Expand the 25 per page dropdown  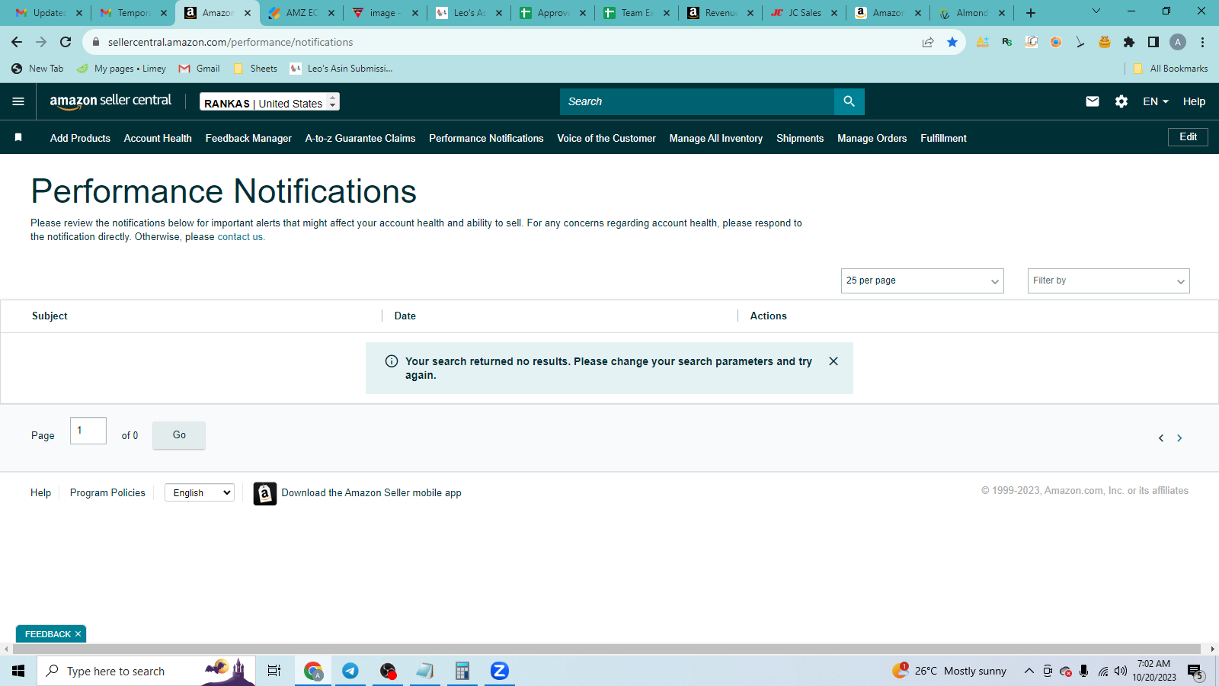pyautogui.click(x=923, y=280)
